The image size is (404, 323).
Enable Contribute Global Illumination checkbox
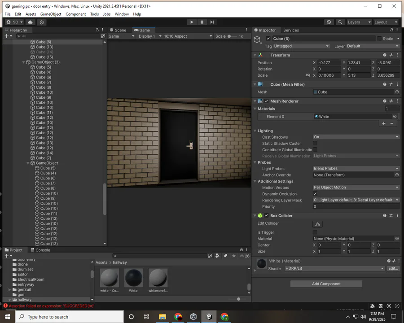315,150
